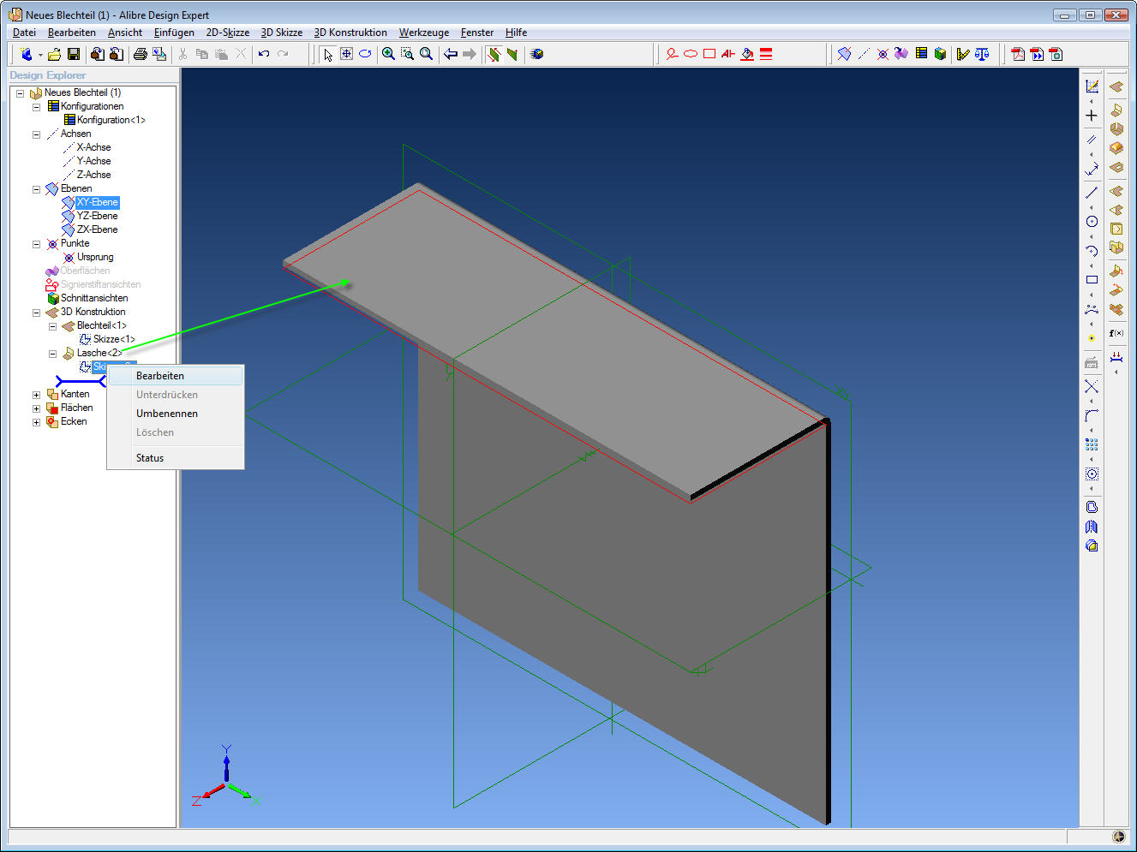The height and width of the screenshot is (852, 1137).
Task: Collapse the Ebenen tree node
Action: click(37, 189)
